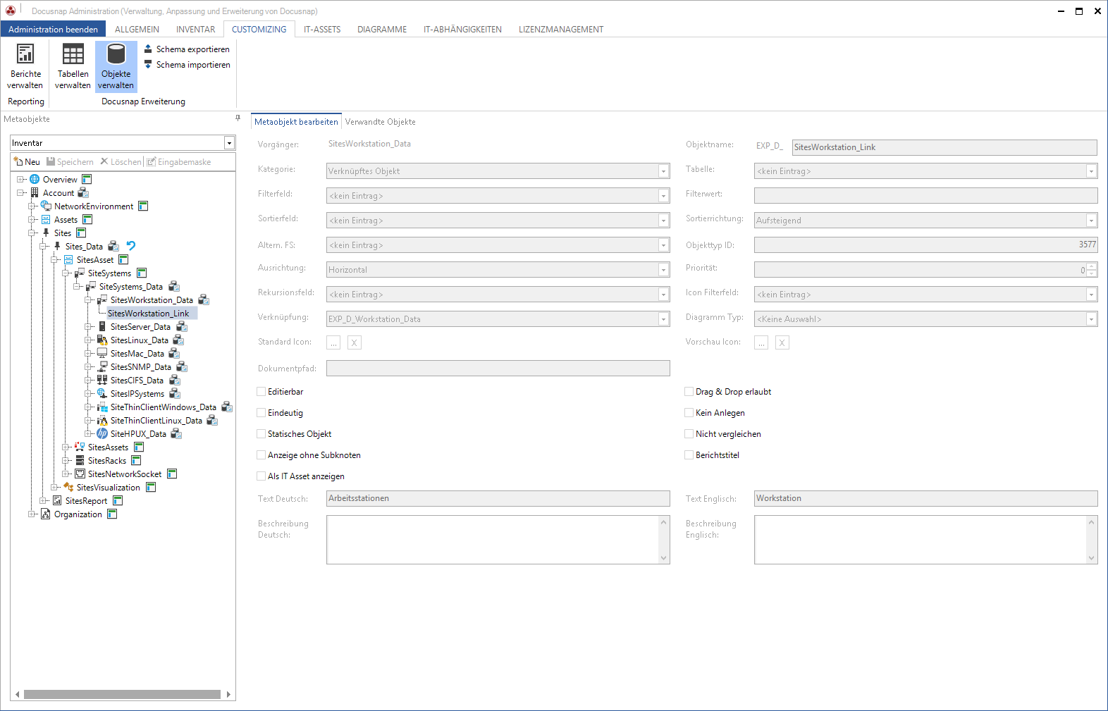
Task: Click the SitesVisualization icon
Action: (68, 488)
